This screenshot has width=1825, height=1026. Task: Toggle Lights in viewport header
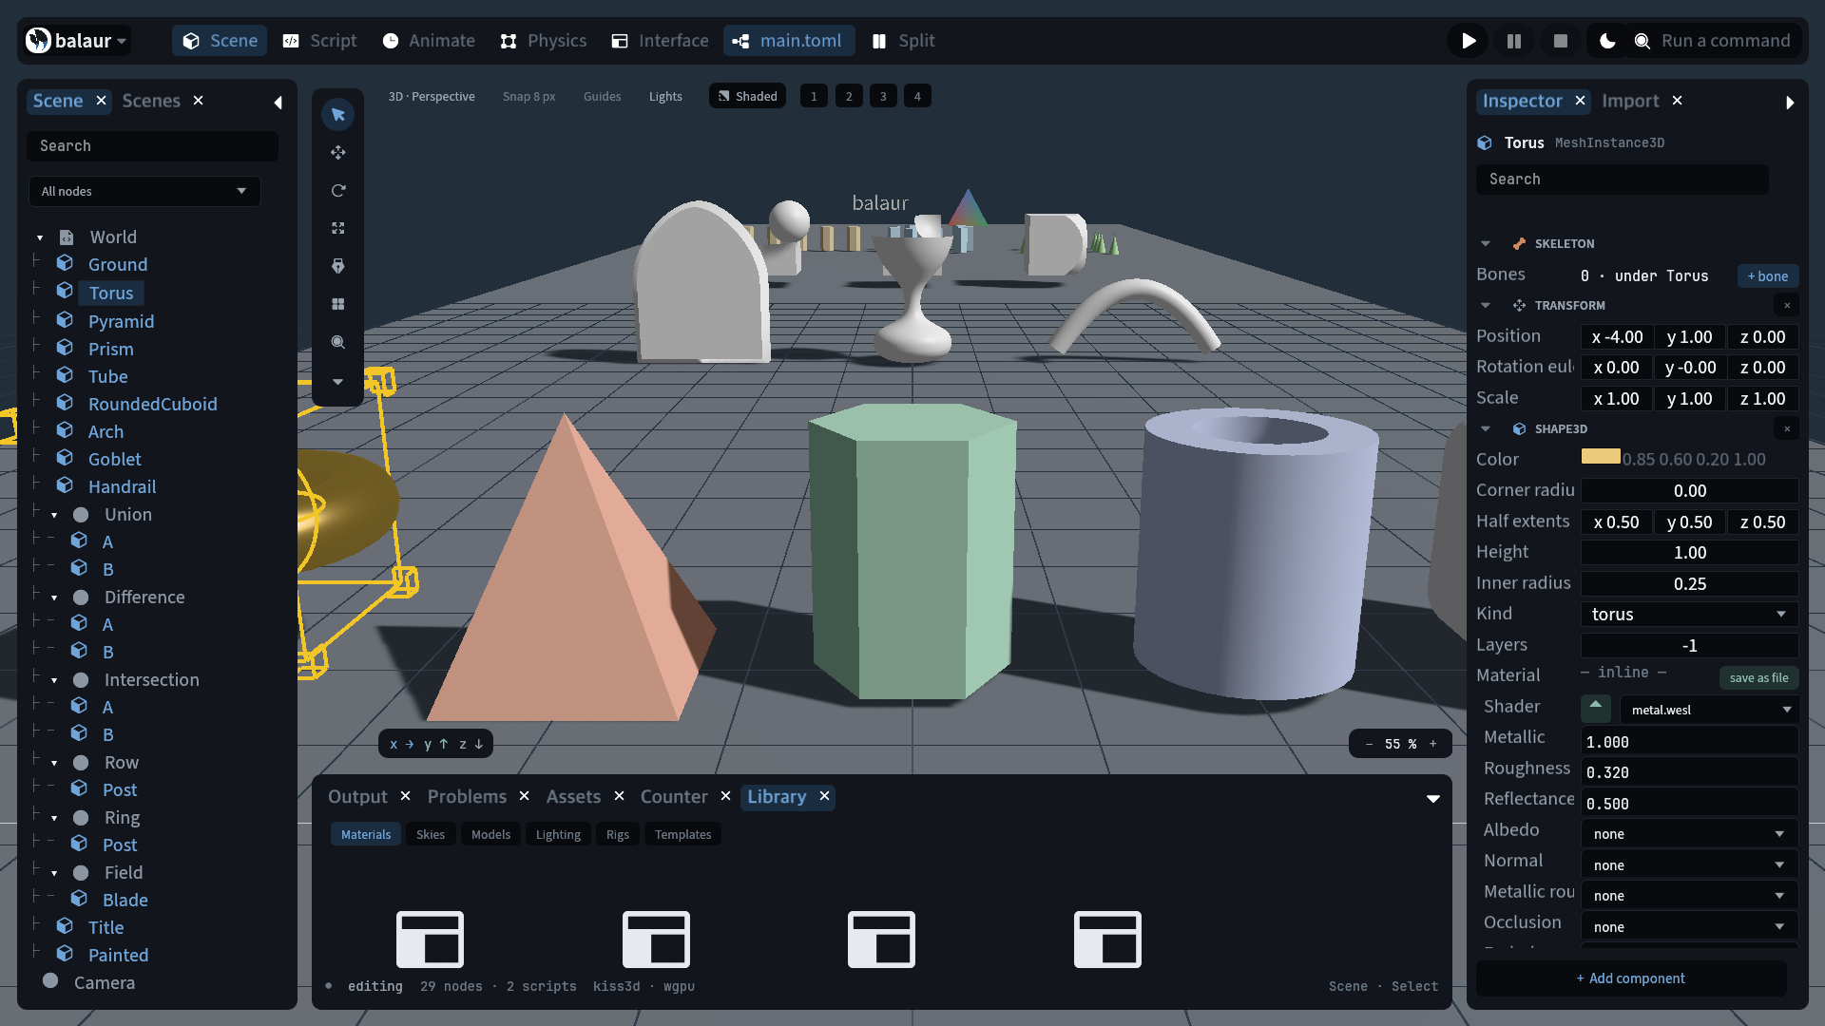[x=665, y=96]
